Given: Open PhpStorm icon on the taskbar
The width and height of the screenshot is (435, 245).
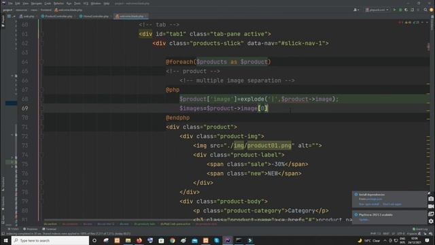Looking at the screenshot, I should click(x=228, y=240).
